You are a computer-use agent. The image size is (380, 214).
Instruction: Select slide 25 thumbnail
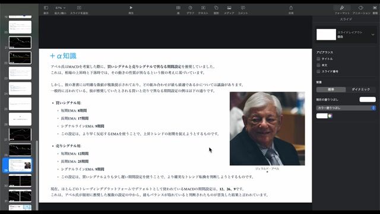tap(20, 104)
